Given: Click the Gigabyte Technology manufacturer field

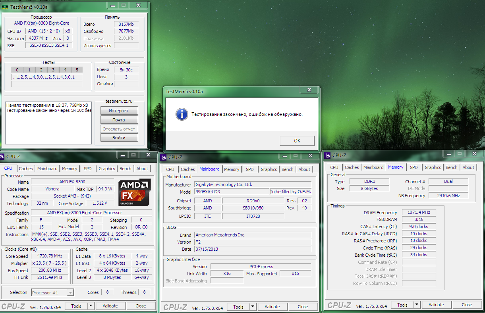Looking at the screenshot, I should click(x=253, y=184).
